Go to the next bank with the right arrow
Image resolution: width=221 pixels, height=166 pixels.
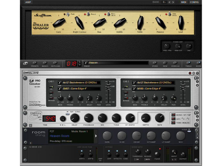173,2
